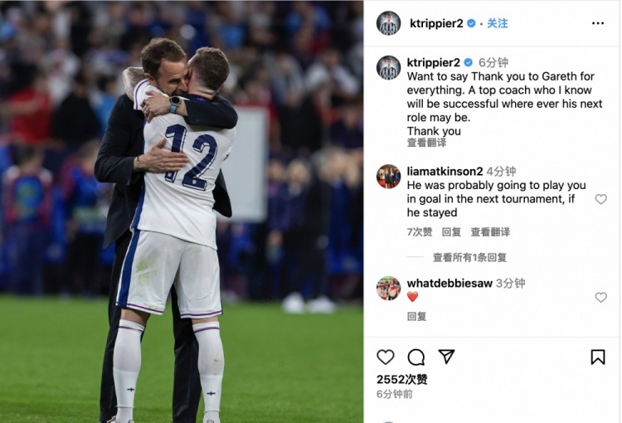
Task: Open ktrippier2 avatar in post header
Action: coord(388,23)
